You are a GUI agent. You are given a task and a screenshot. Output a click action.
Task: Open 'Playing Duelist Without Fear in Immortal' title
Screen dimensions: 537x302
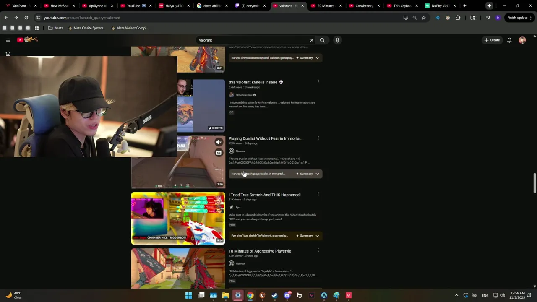[266, 138]
